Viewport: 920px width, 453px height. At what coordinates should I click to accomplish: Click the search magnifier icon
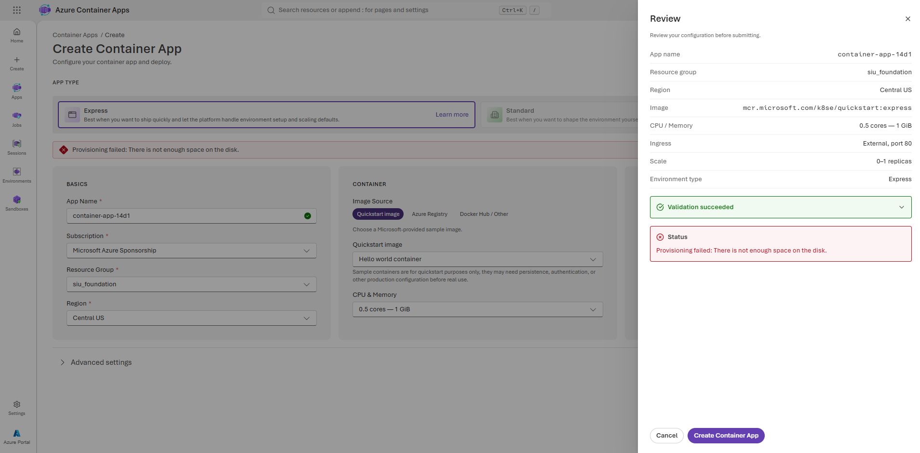click(x=271, y=10)
